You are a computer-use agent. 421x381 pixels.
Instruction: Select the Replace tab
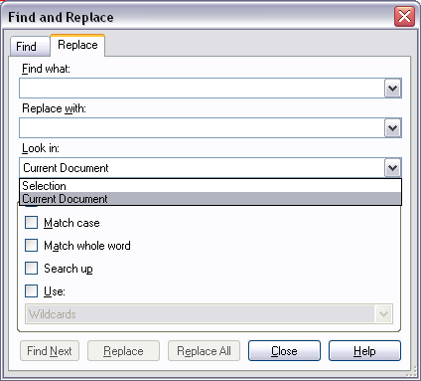tap(77, 45)
